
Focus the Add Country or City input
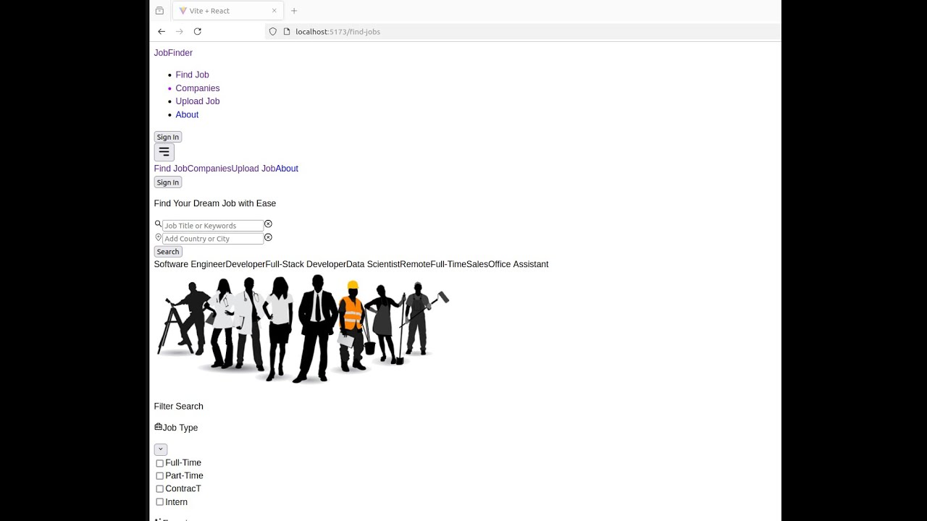point(213,239)
